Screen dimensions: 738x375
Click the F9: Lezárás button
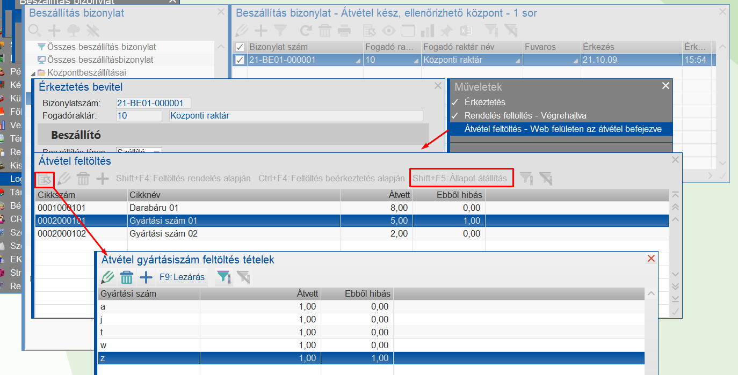[x=182, y=277]
